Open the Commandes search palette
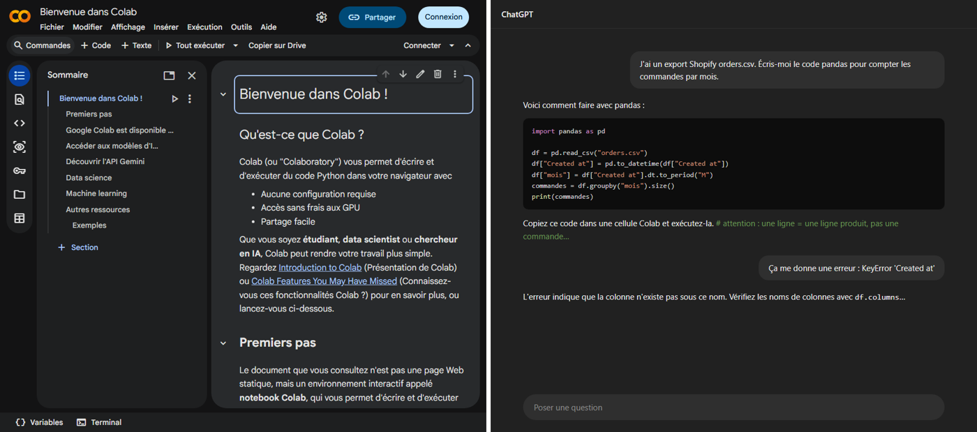The width and height of the screenshot is (977, 432). coord(42,45)
